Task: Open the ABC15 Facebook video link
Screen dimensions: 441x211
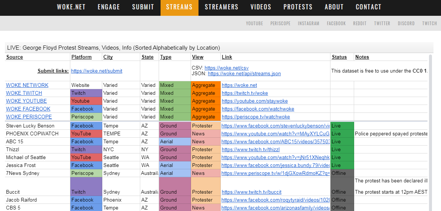Action: (x=276, y=141)
